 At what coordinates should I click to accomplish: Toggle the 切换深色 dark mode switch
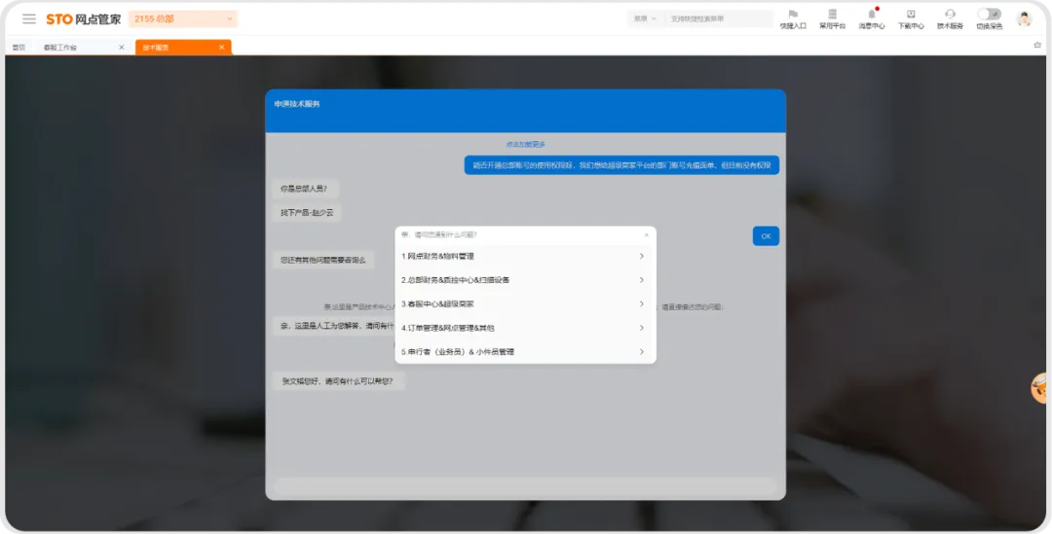coord(989,14)
